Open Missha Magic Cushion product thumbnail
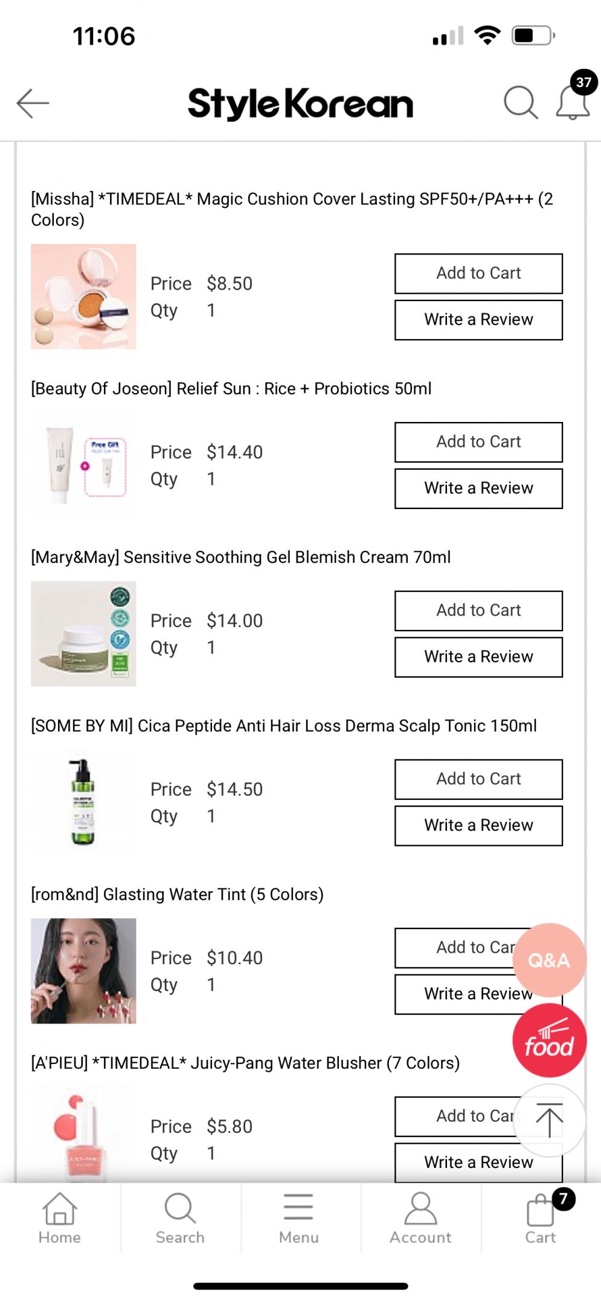 click(x=83, y=296)
